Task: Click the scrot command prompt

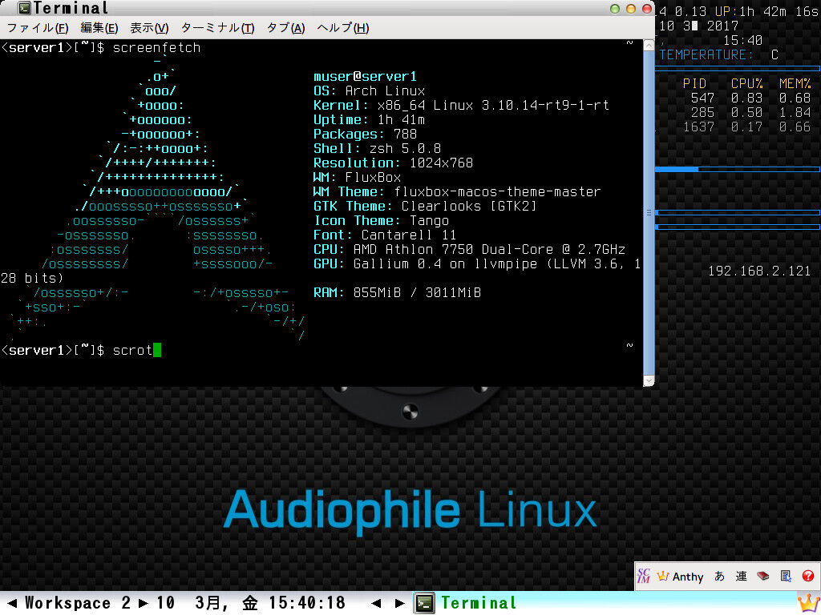Action: tap(80, 350)
